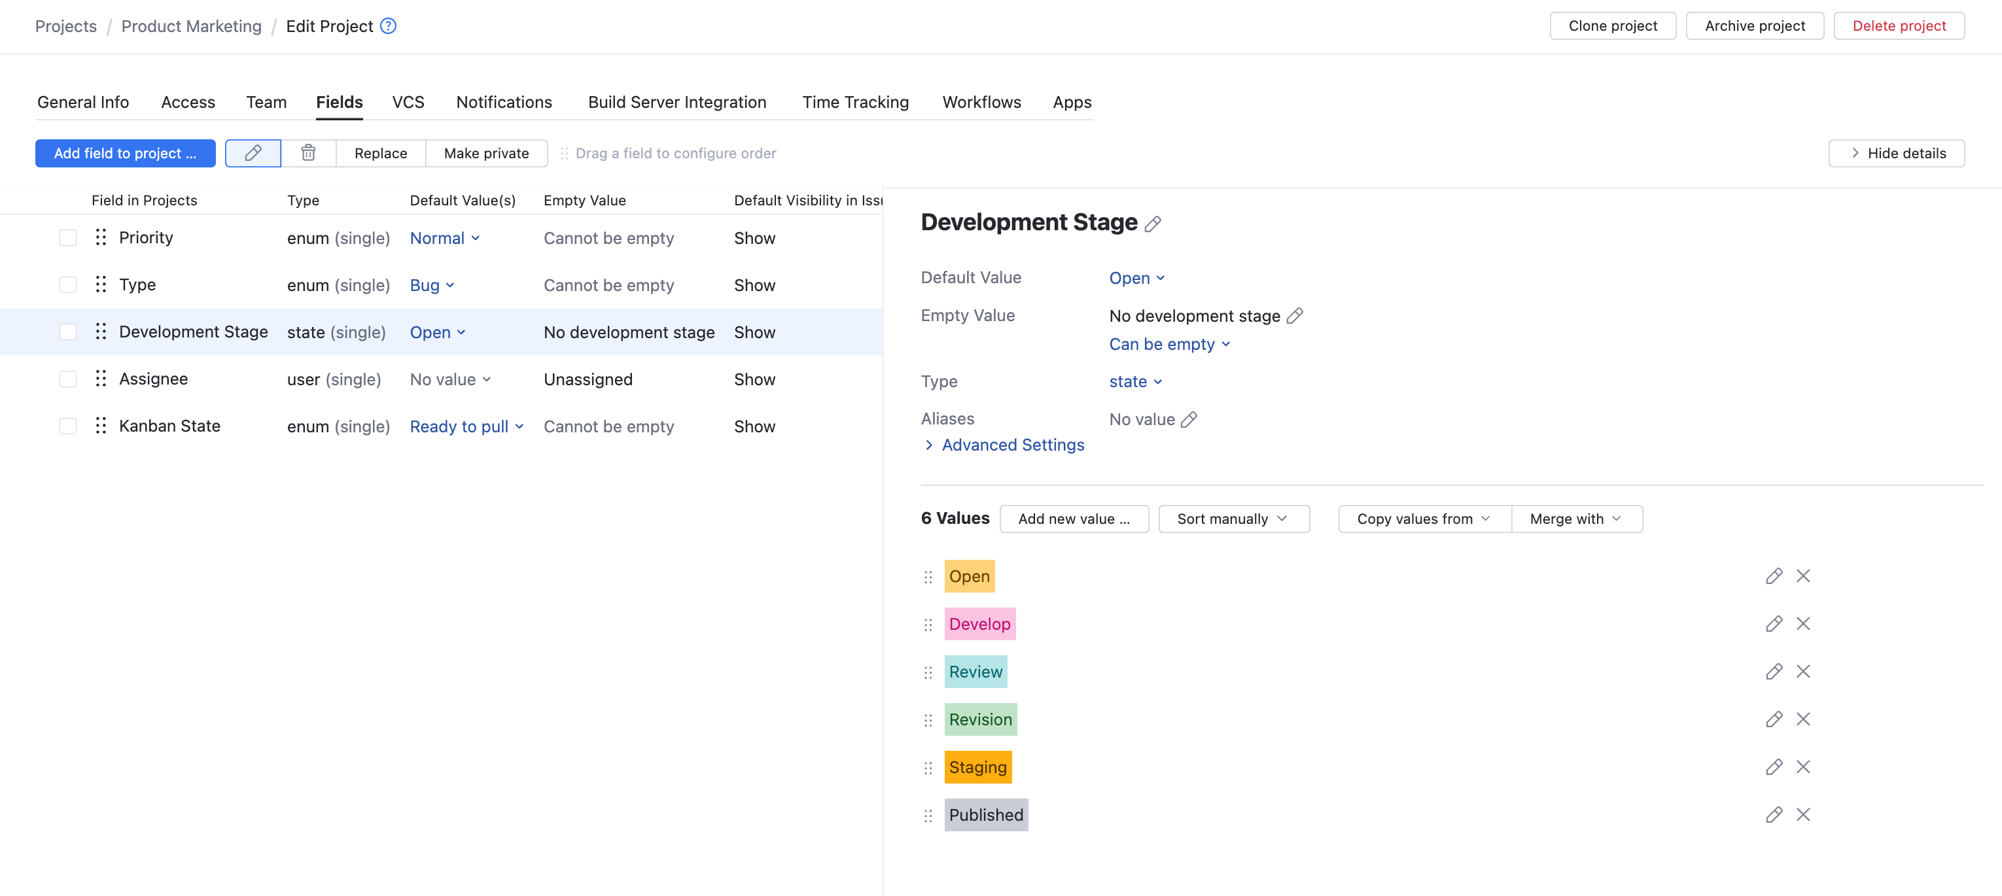Click the Archive project button
Screen dimensions: 2002x896
(1754, 26)
